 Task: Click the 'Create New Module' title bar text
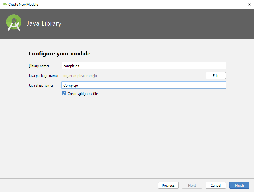pos(23,4)
